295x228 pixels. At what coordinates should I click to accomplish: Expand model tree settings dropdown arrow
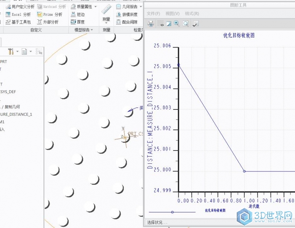[17, 51]
